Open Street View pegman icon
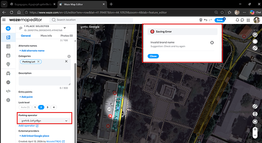The height and width of the screenshot is (143, 262). click(x=255, y=114)
